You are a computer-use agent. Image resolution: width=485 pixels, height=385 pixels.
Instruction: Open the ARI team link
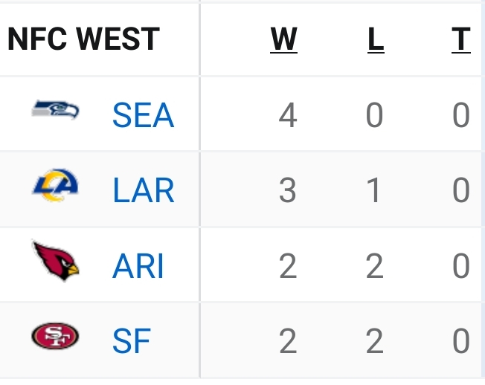point(138,266)
